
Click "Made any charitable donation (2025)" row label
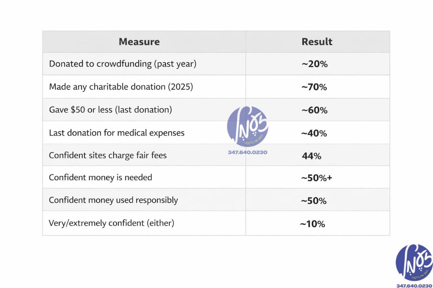(x=121, y=87)
